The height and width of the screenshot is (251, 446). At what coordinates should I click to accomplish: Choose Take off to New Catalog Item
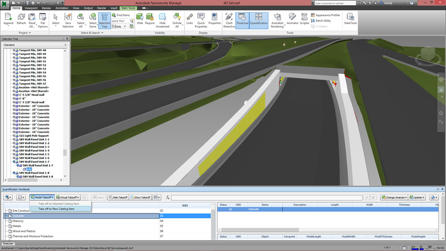pyautogui.click(x=60, y=209)
